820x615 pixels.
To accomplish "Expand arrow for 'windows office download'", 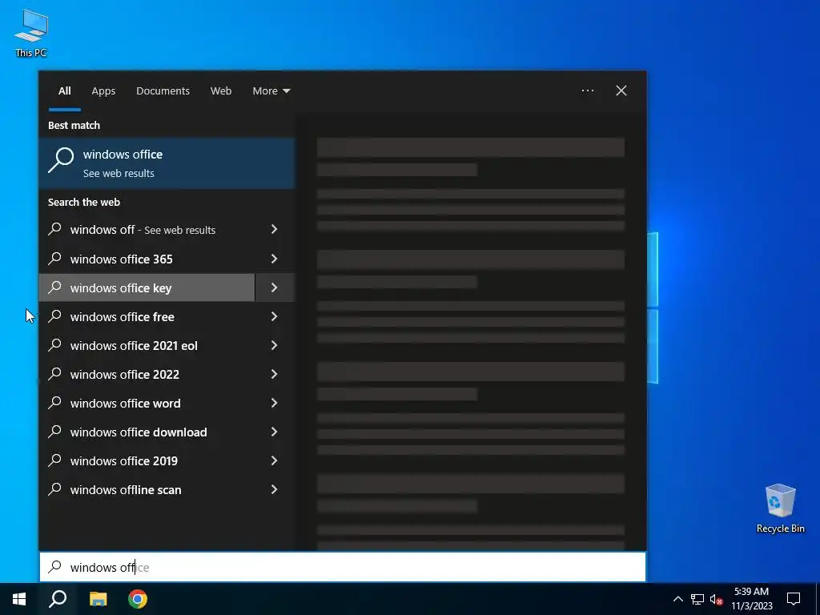I will tap(275, 432).
